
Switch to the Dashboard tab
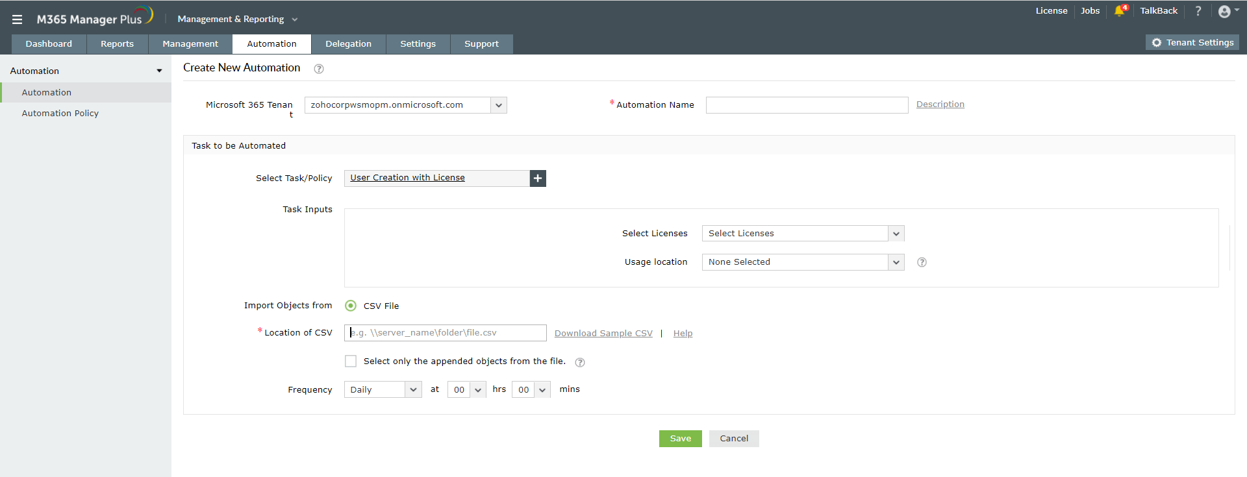tap(49, 44)
